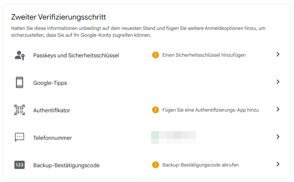Click the Telefonnummer speech bubble icon
The image size is (294, 182).
tap(20, 137)
